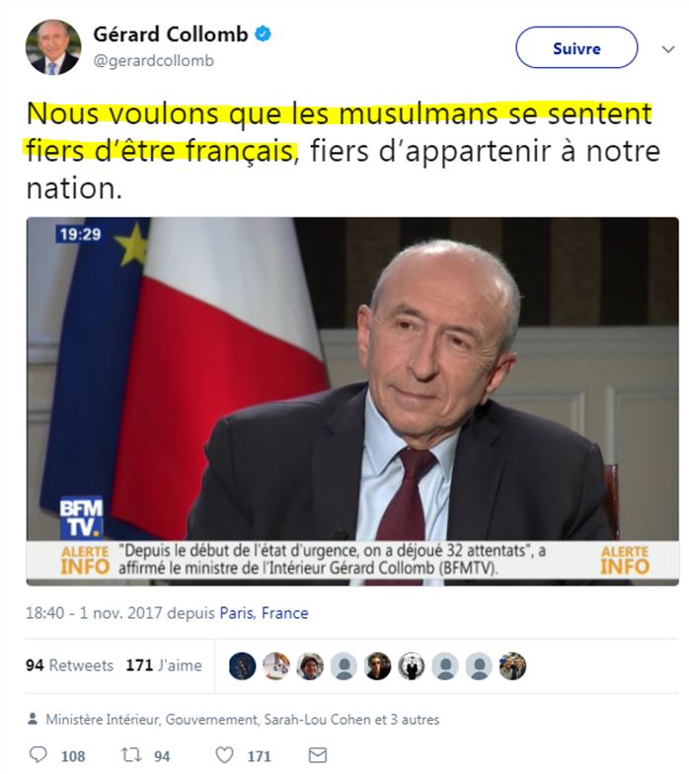Click the Ministère Intérieur tagged account
Image resolution: width=689 pixels, height=774 pixels.
click(x=104, y=719)
